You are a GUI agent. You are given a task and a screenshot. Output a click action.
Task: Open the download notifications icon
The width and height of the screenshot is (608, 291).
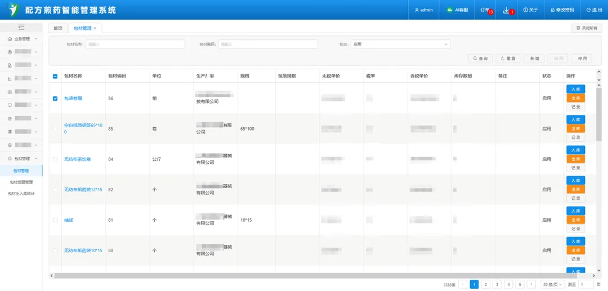pyautogui.click(x=506, y=10)
